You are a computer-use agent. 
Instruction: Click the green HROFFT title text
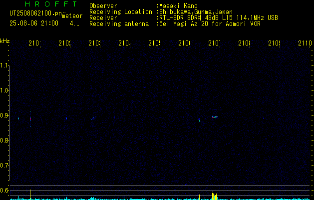coord(51,4)
